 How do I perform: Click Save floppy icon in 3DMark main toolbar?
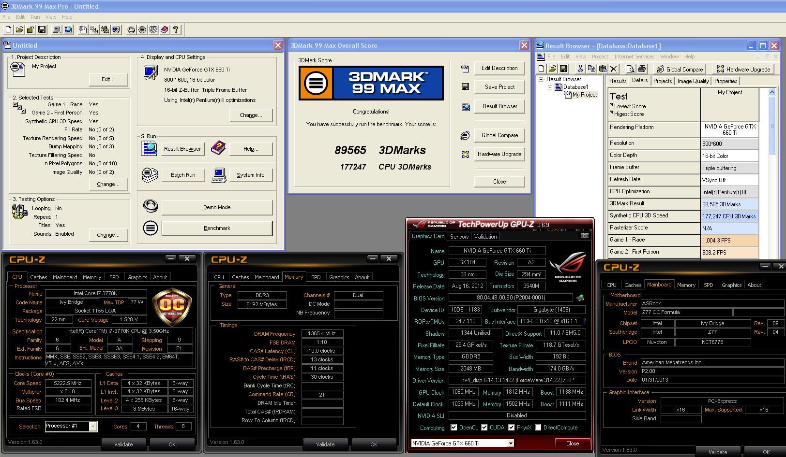(x=42, y=30)
